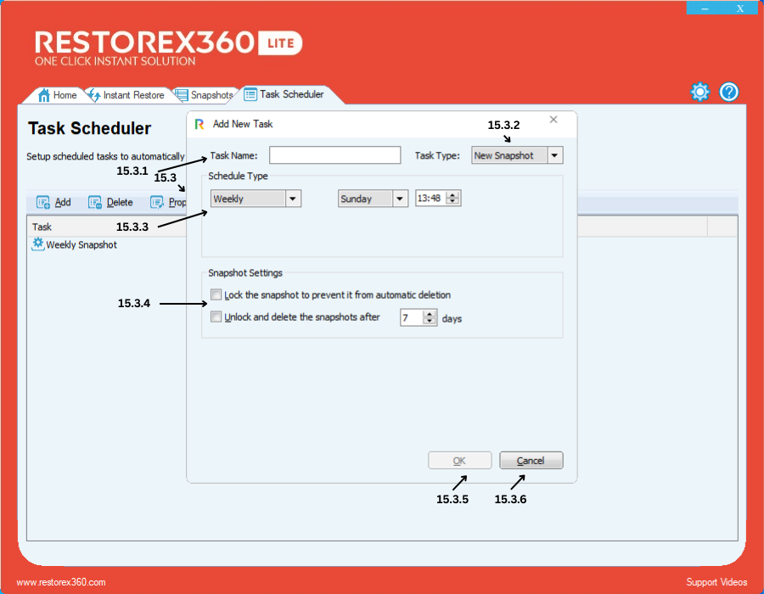Image resolution: width=764 pixels, height=594 pixels.
Task: Open the Instant Restore tab
Action: point(126,95)
